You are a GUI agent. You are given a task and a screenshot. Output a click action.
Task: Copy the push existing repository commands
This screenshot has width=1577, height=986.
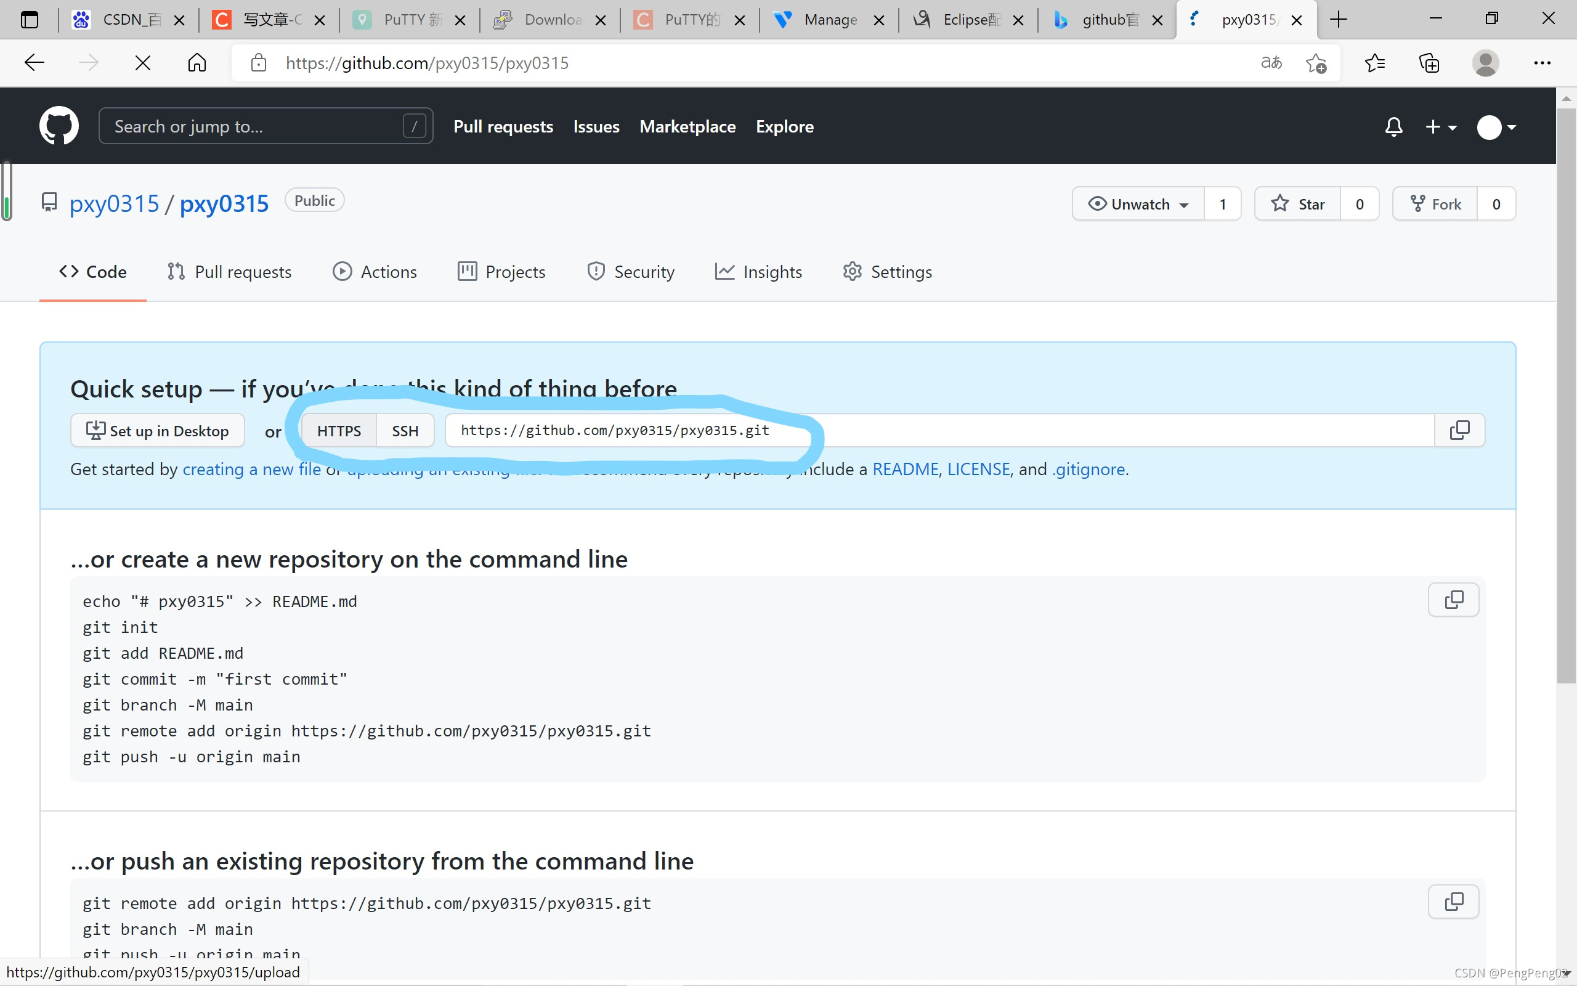[1453, 902]
